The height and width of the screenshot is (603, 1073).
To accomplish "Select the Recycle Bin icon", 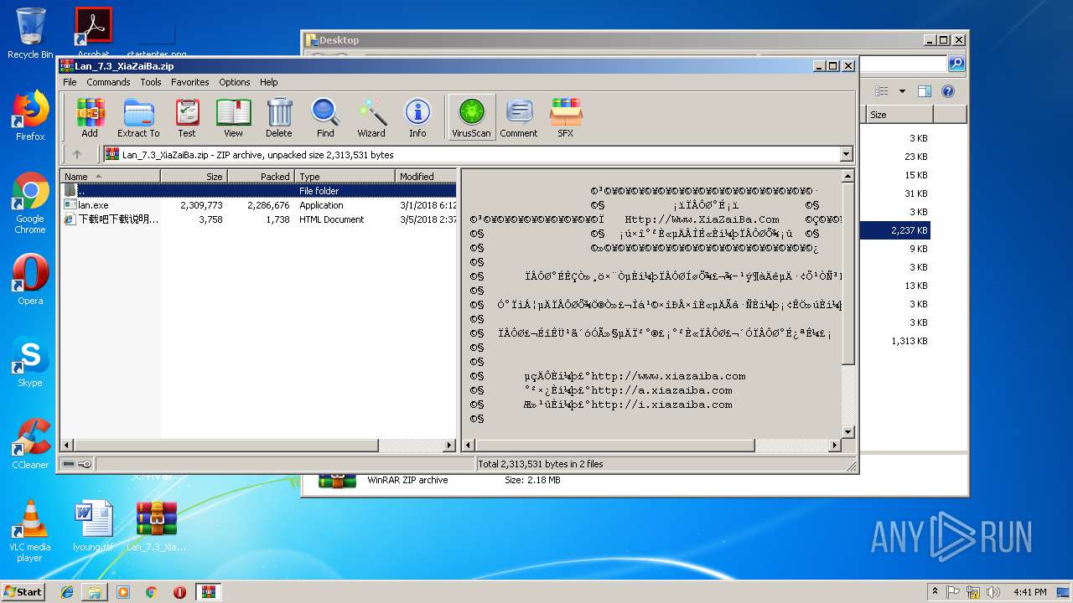I will coord(30,33).
